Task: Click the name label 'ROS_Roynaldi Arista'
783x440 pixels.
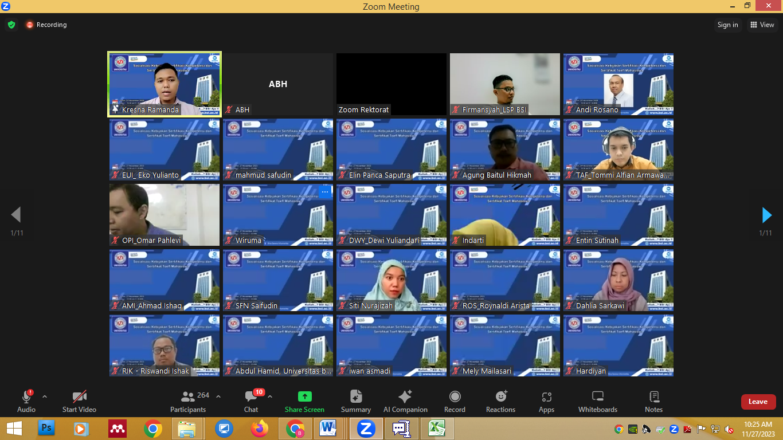Action: (x=496, y=305)
